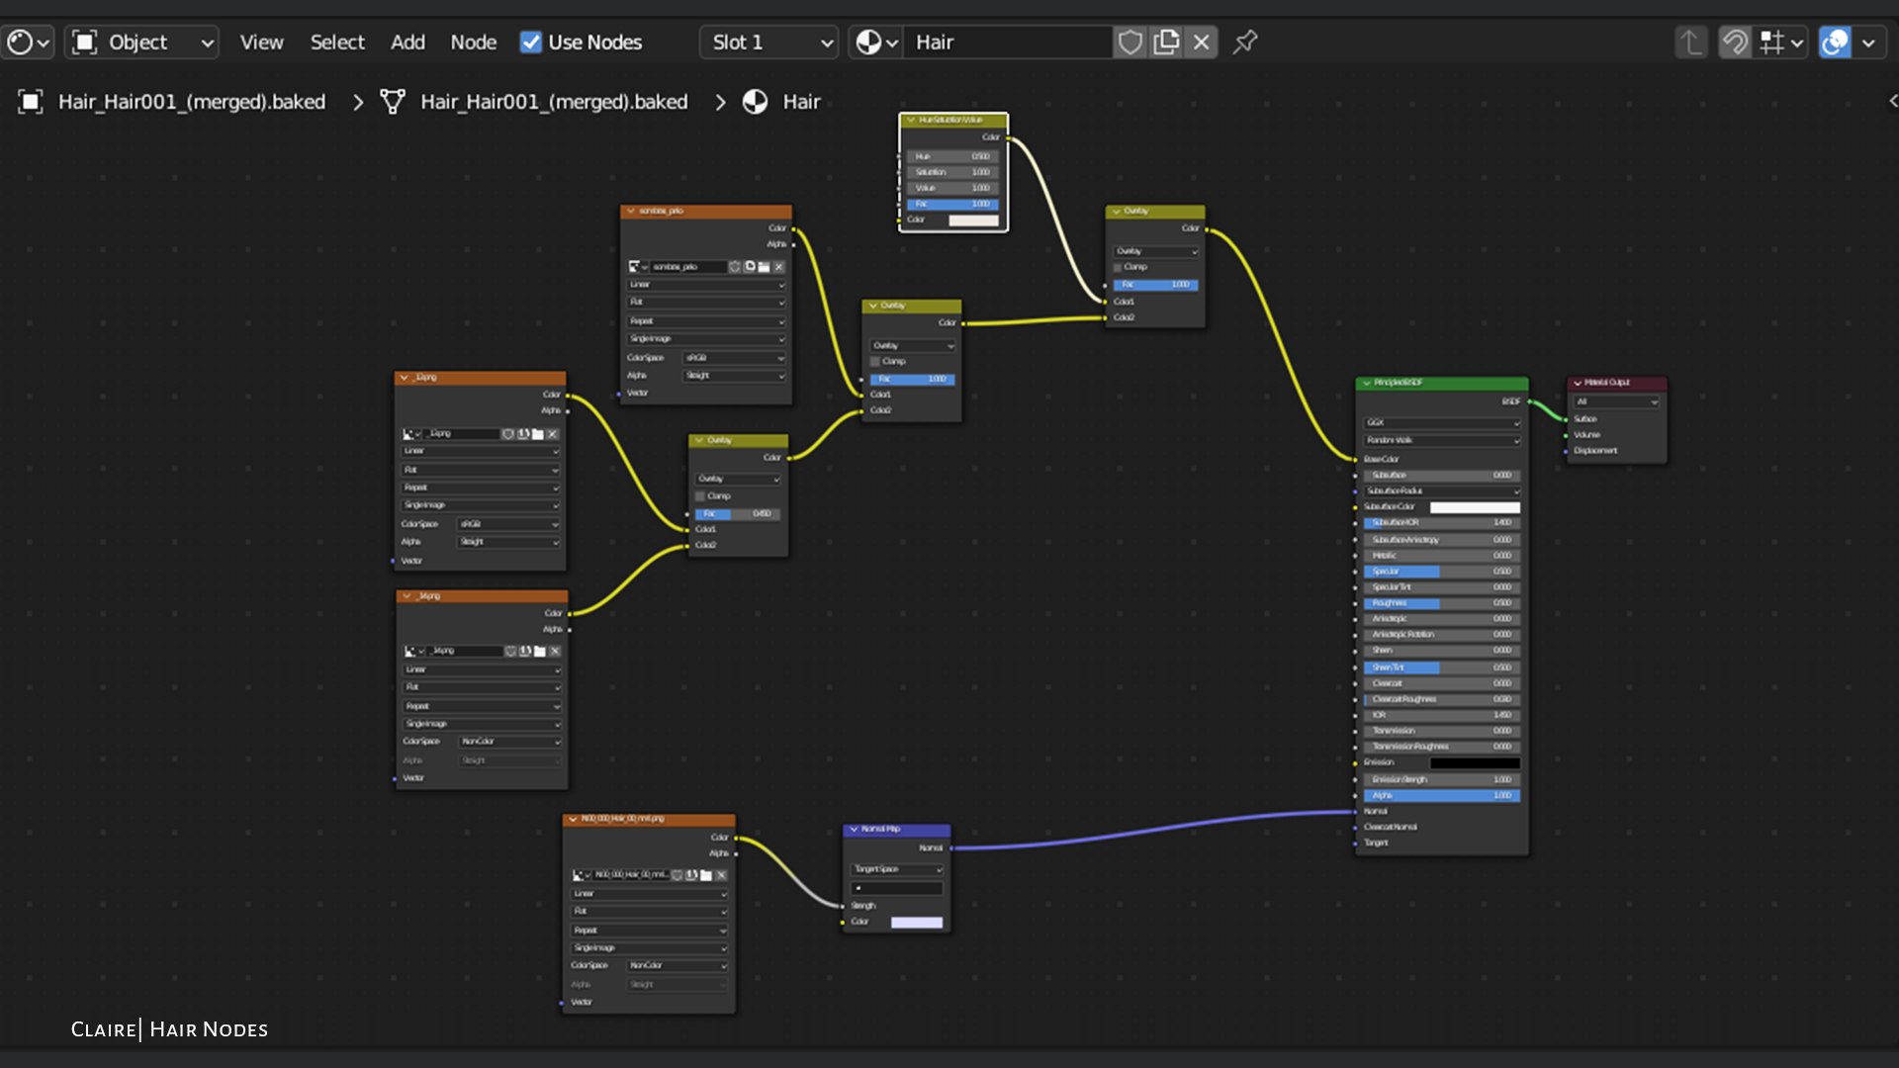Open the Object shader type dropdown
Viewport: 1899px width, 1068px height.
coord(142,43)
